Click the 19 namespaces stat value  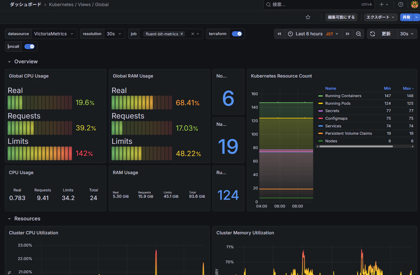(x=228, y=147)
